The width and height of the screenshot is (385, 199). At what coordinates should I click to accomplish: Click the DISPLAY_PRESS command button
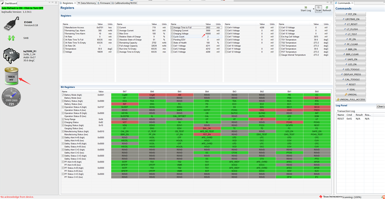(351, 74)
